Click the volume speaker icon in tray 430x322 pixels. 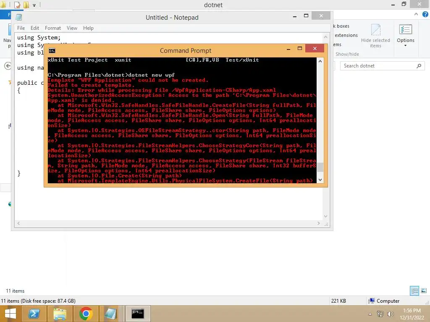coord(390,314)
